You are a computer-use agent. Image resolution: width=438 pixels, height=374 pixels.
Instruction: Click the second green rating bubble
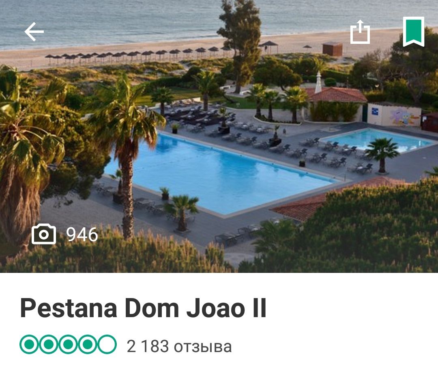[x=49, y=344]
